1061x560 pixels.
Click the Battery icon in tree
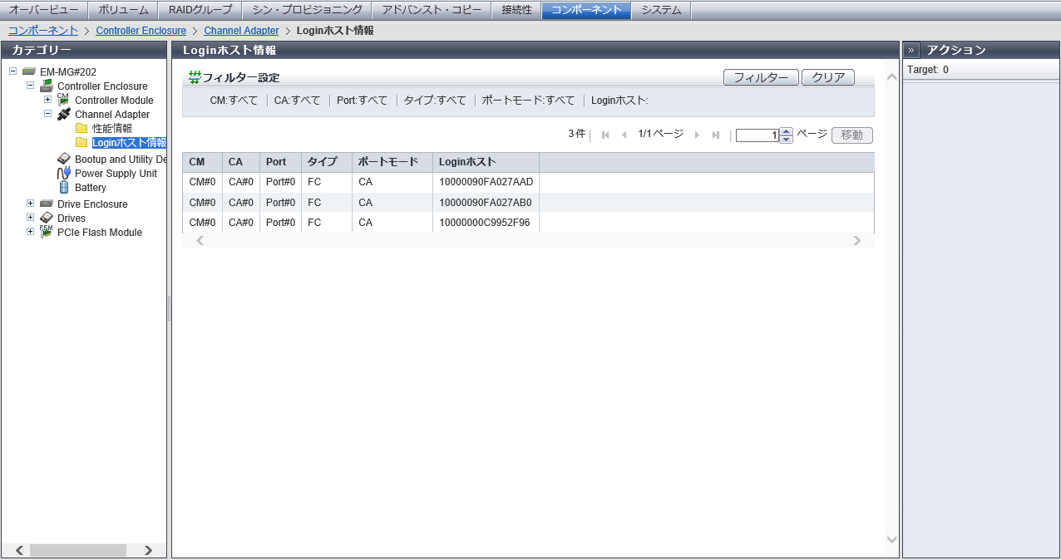click(64, 188)
